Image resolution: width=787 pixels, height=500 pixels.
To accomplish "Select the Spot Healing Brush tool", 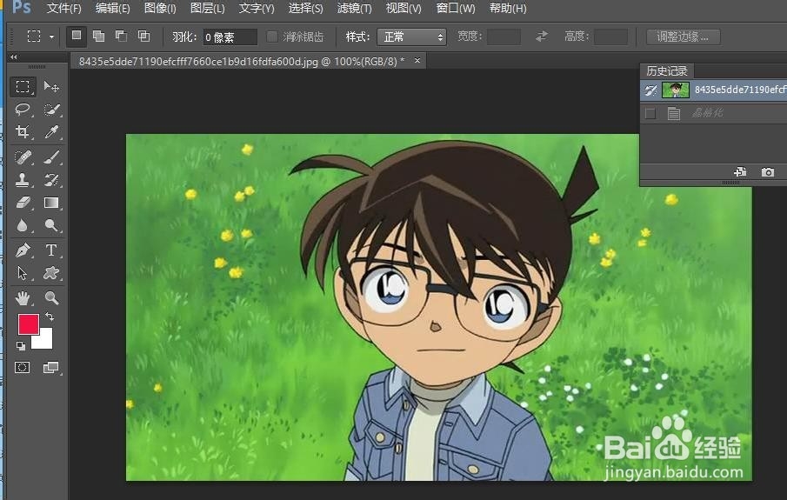I will [x=23, y=157].
